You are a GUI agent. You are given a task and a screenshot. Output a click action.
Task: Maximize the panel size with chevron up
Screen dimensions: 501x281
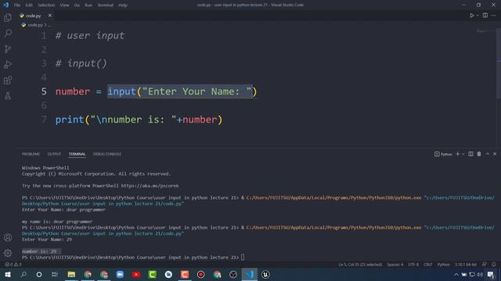(x=488, y=154)
